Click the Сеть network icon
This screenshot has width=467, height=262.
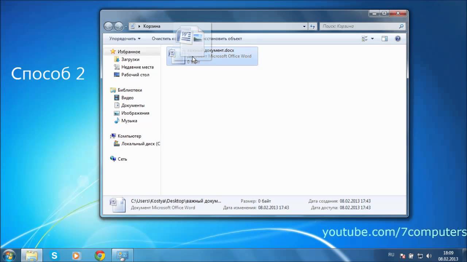point(113,159)
